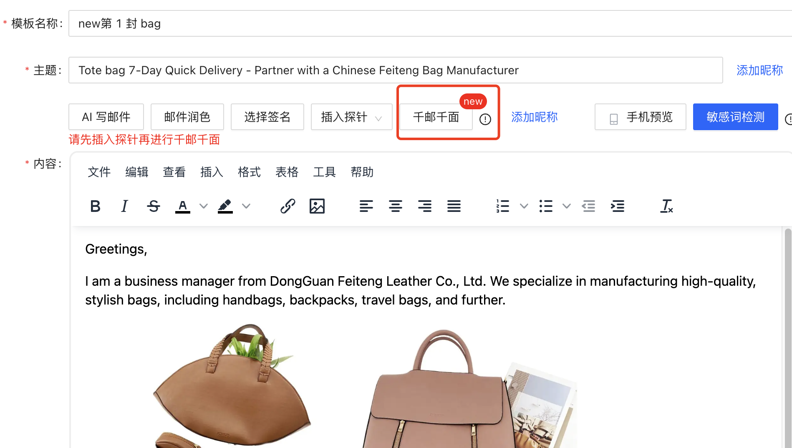792x448 pixels.
Task: Insert a hyperlink
Action: (x=288, y=206)
